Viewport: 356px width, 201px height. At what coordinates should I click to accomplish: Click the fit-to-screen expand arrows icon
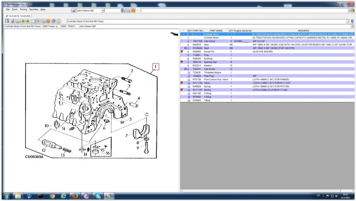33,21
